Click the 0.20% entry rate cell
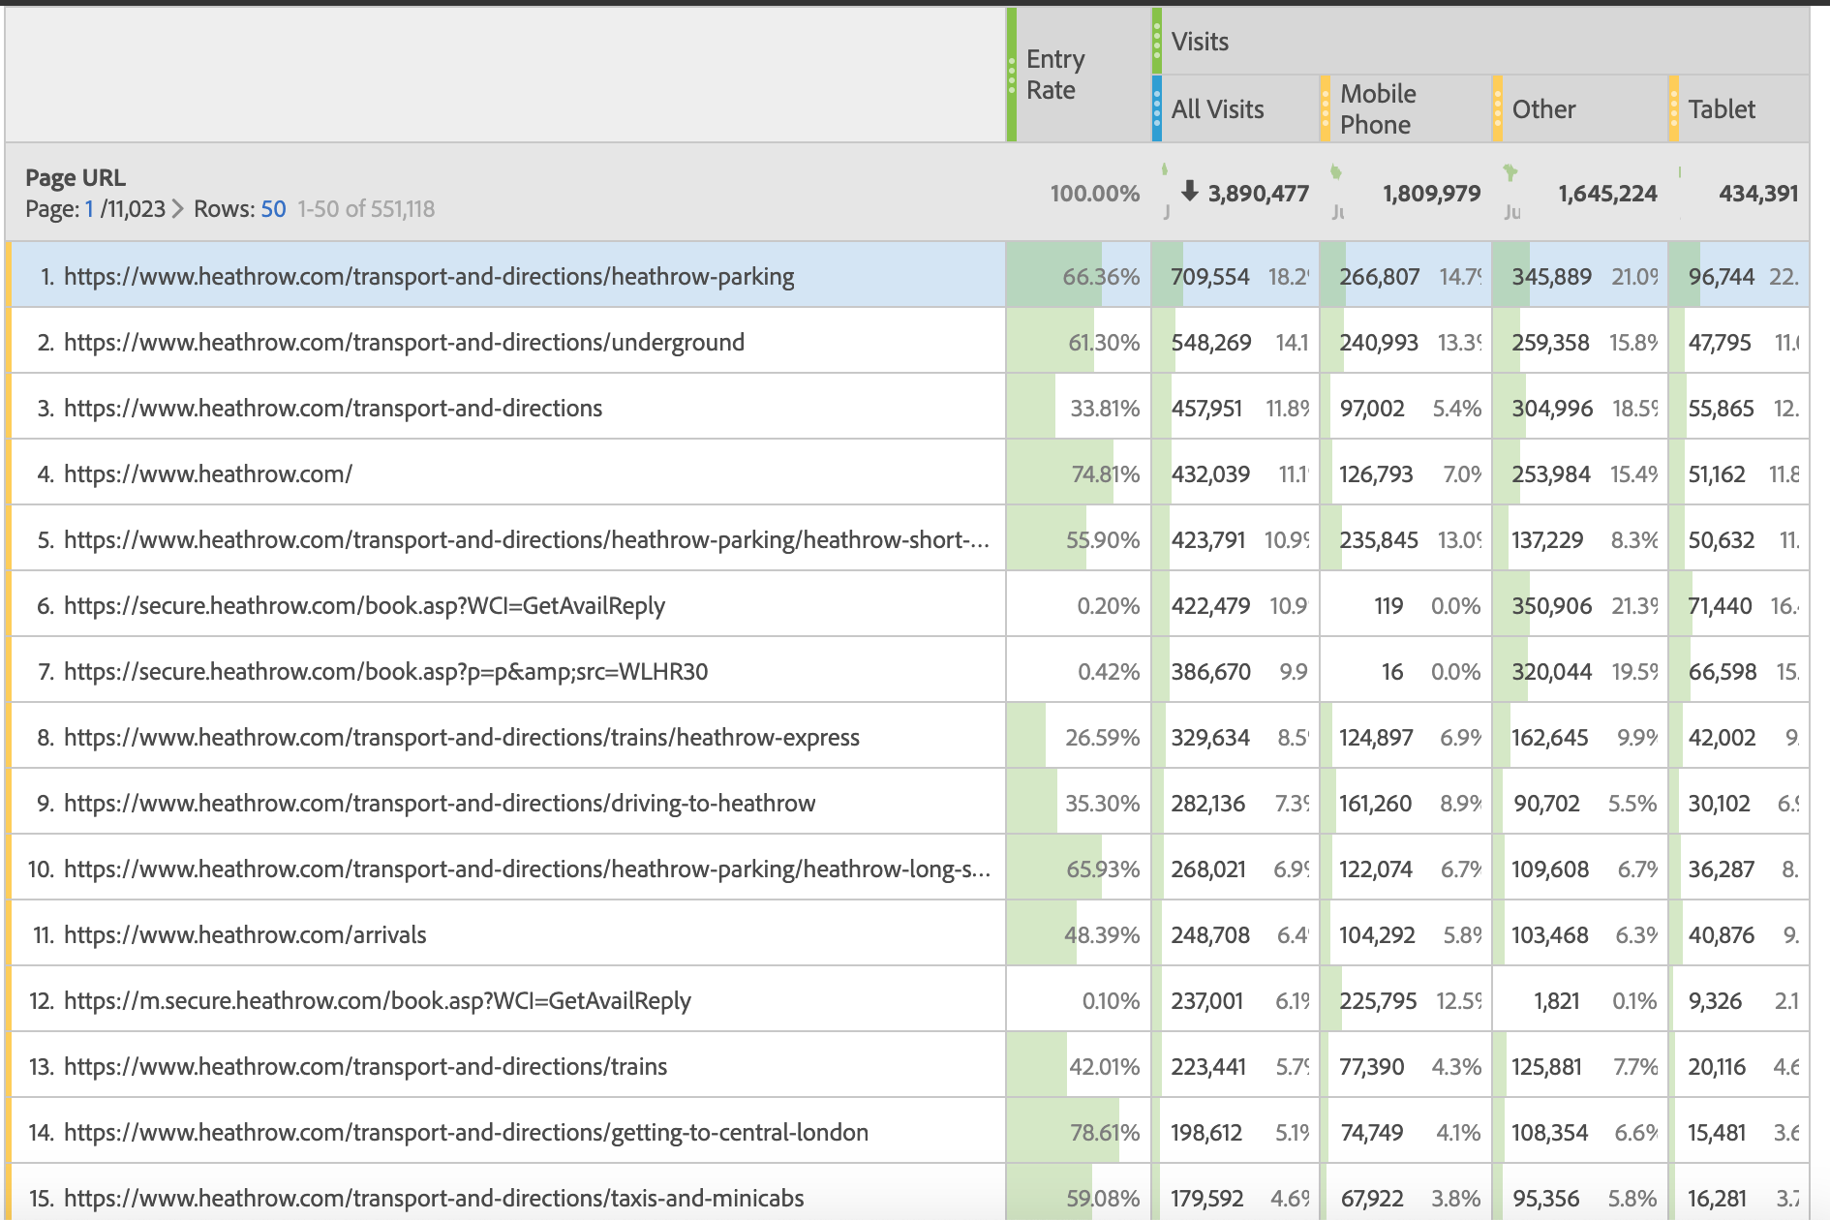This screenshot has width=1830, height=1220. (1109, 606)
